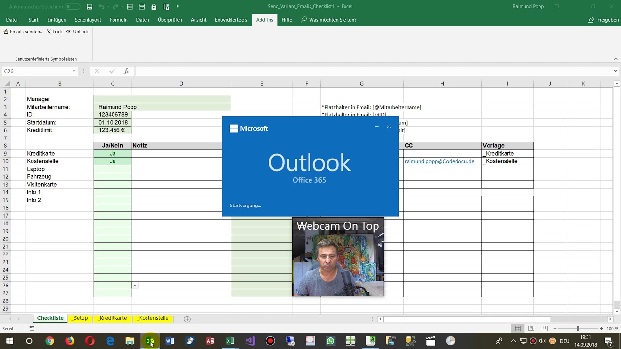Close the Outlook splash screen
The width and height of the screenshot is (621, 349).
point(389,127)
